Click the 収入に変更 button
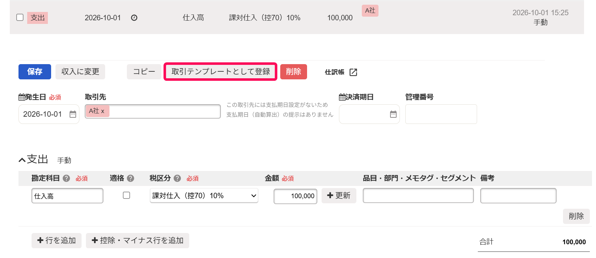This screenshot has height=258, width=596. (x=80, y=72)
